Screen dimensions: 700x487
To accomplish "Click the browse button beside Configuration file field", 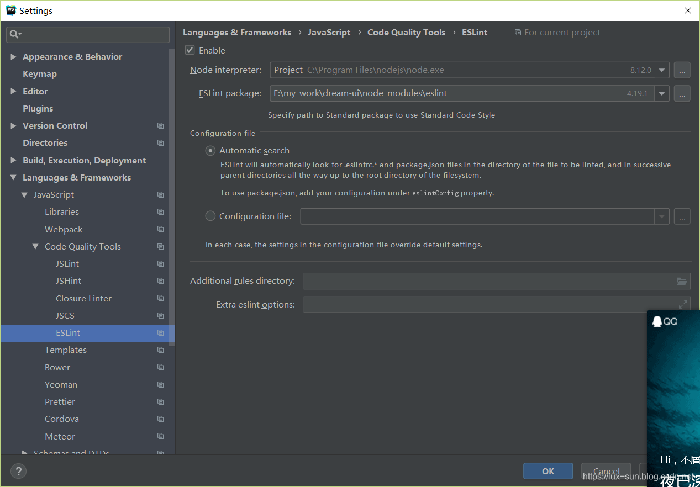I will [x=682, y=216].
